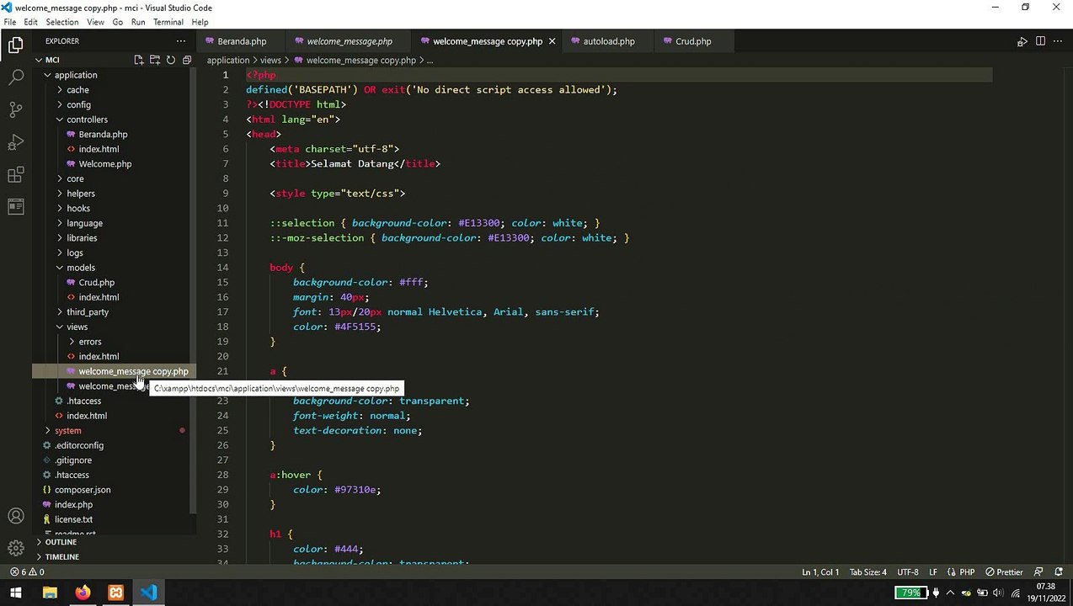Close the welcome_message copy.php tab
Viewport: 1073px width, 606px height.
(x=552, y=41)
